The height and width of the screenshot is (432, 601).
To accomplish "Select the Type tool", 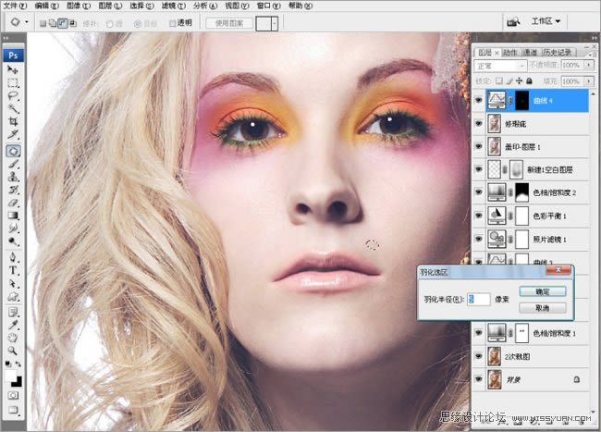I will click(14, 271).
